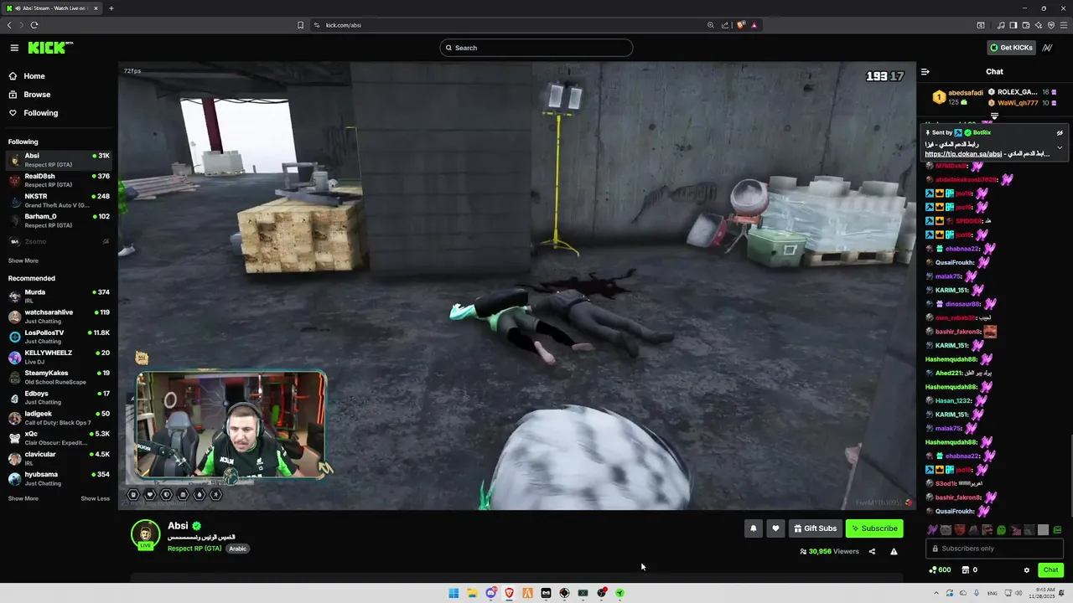View top gifter abedsafadi

[958, 97]
